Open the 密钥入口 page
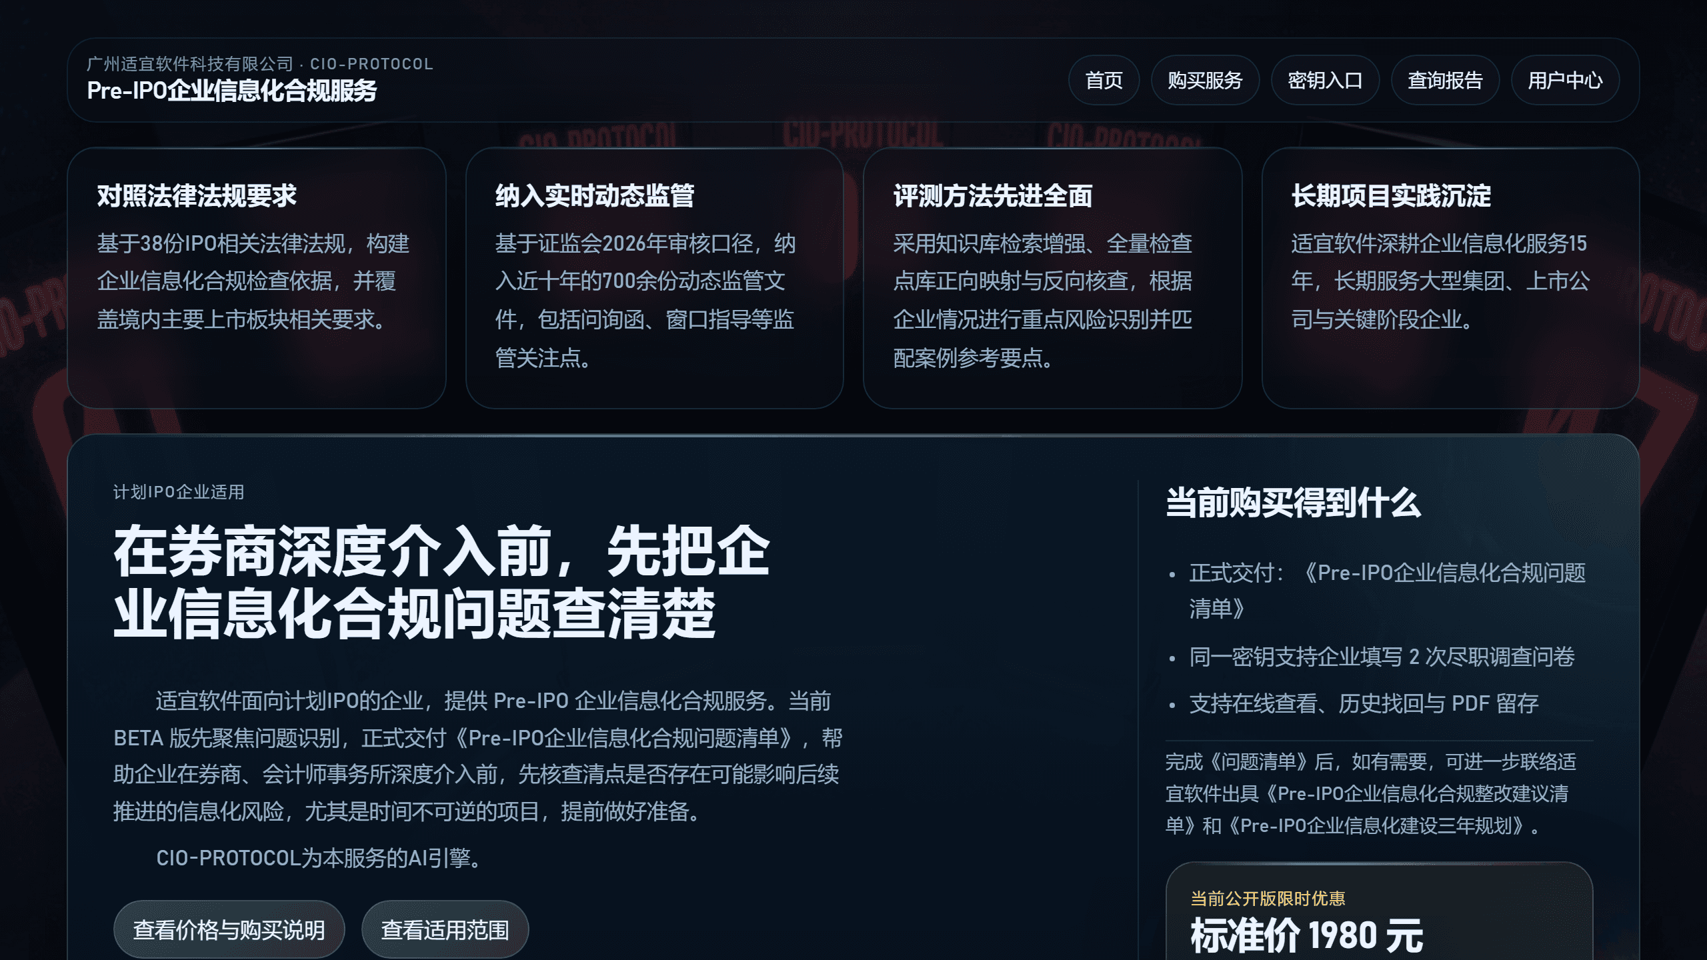Screen dimensions: 1707x960 coord(1324,81)
